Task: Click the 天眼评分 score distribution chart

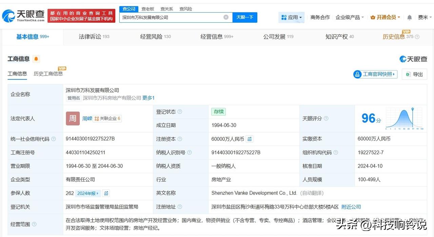Action: pyautogui.click(x=405, y=119)
